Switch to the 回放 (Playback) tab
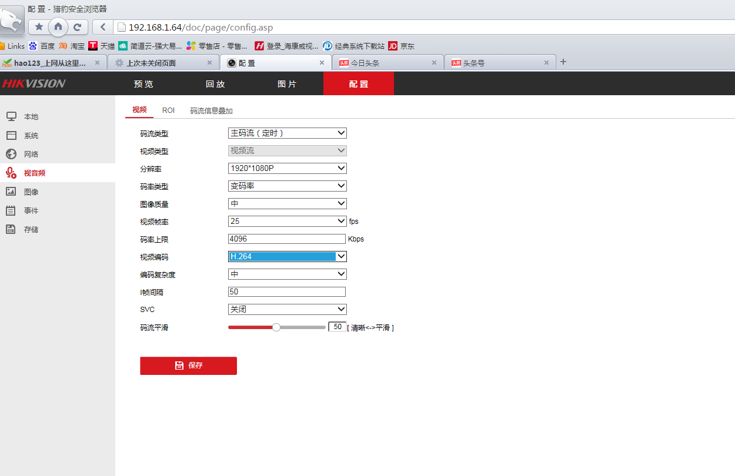The image size is (735, 476). (x=215, y=83)
